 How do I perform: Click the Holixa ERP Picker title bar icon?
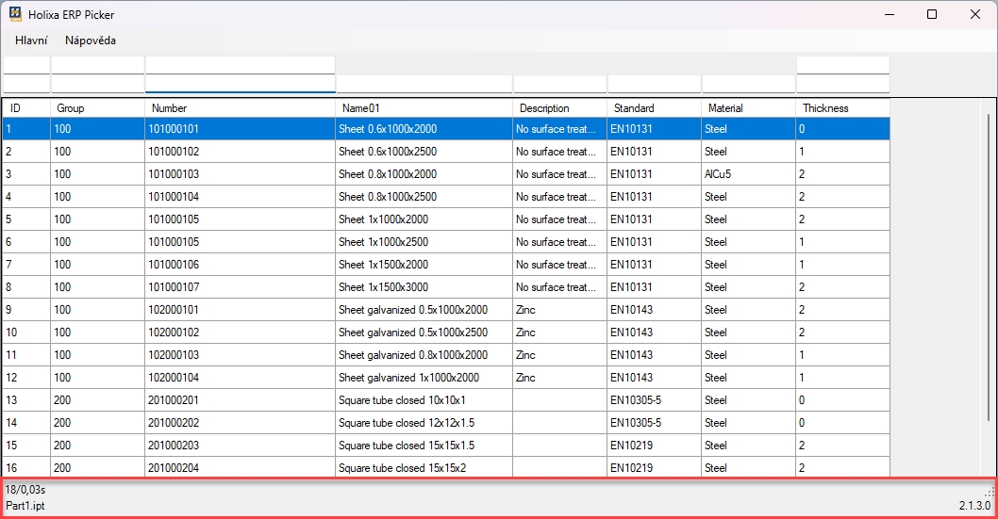click(15, 14)
